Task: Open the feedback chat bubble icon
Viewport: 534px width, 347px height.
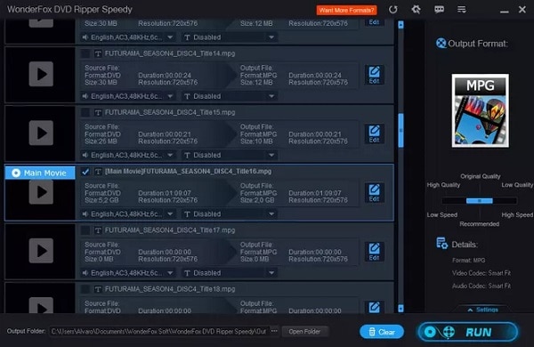Action: click(x=439, y=10)
